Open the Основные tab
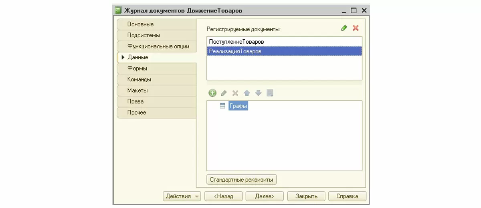The width and height of the screenshot is (481, 208). (157, 24)
